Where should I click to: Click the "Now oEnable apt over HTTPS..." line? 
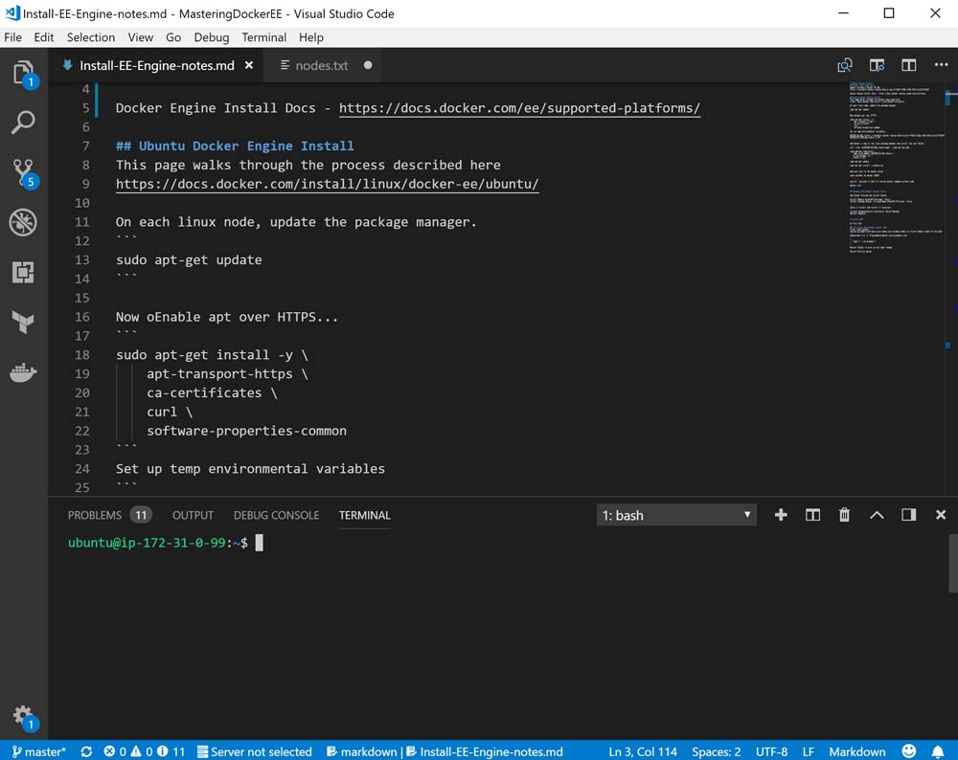(227, 317)
